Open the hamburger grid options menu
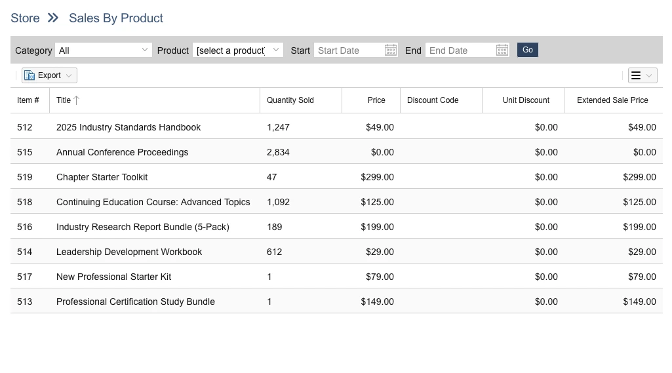The image size is (672, 373). [636, 75]
